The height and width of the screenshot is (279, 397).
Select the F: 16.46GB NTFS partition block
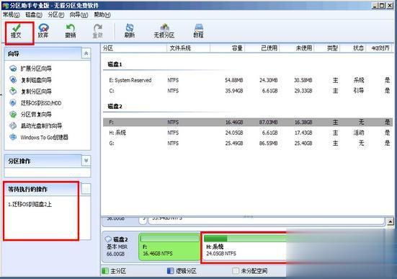169,247
